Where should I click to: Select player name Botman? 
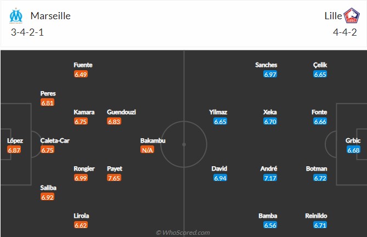[317, 168]
